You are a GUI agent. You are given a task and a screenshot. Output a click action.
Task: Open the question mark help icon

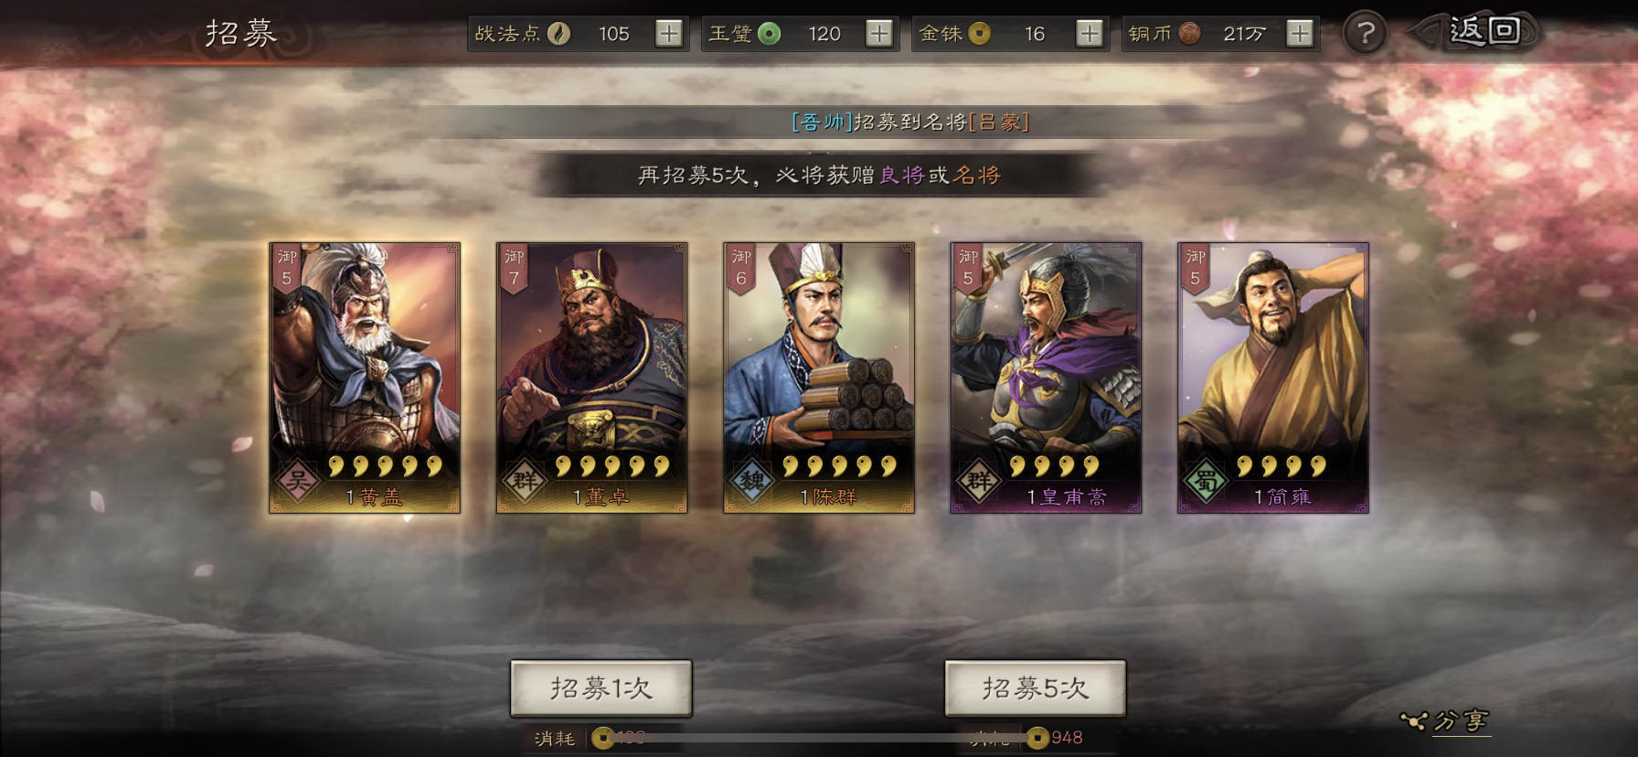[x=1366, y=34]
